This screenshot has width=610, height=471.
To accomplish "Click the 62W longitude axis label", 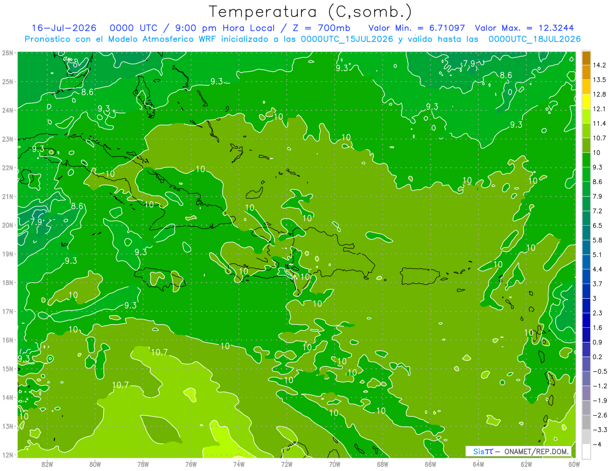I will click(x=526, y=463).
